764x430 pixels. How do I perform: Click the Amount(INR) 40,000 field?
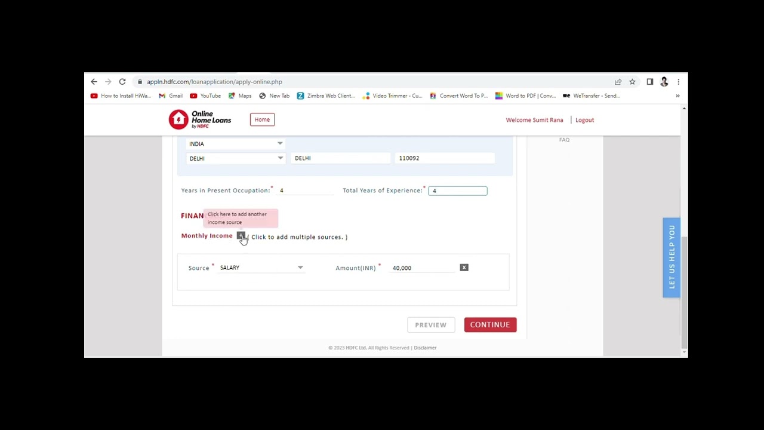click(x=423, y=268)
